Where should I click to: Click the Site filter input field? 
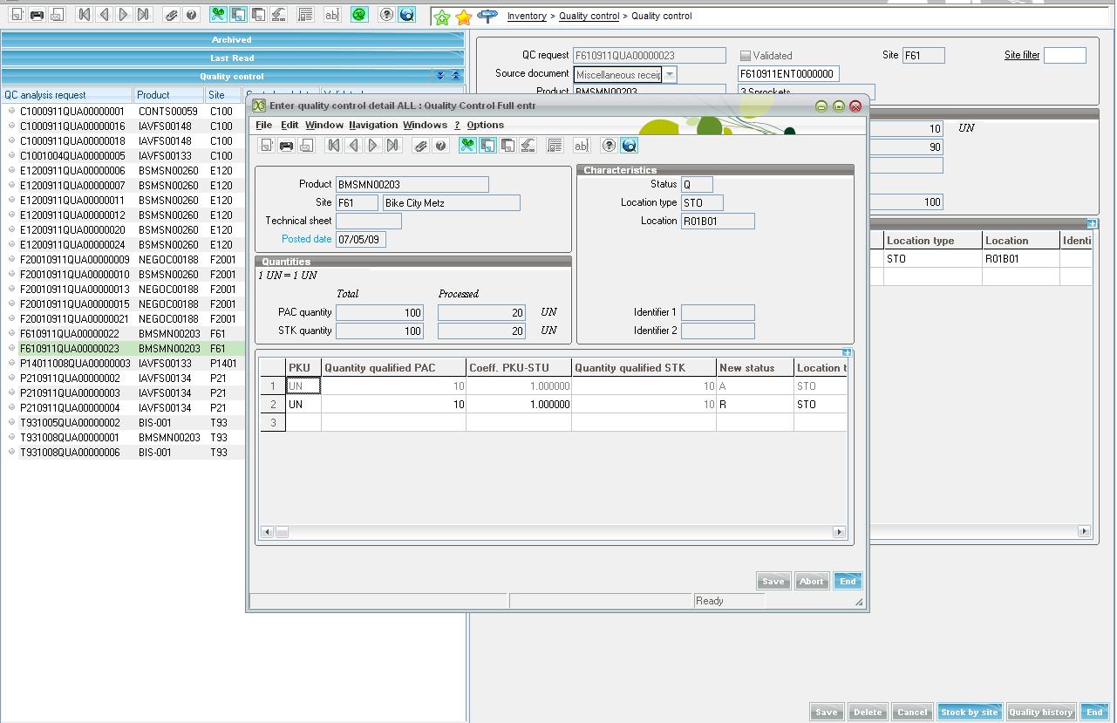point(1065,55)
